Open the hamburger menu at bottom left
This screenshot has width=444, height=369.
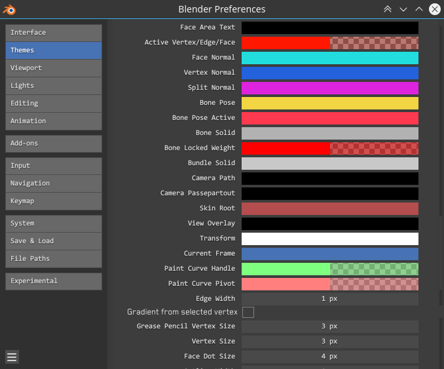[x=12, y=357]
